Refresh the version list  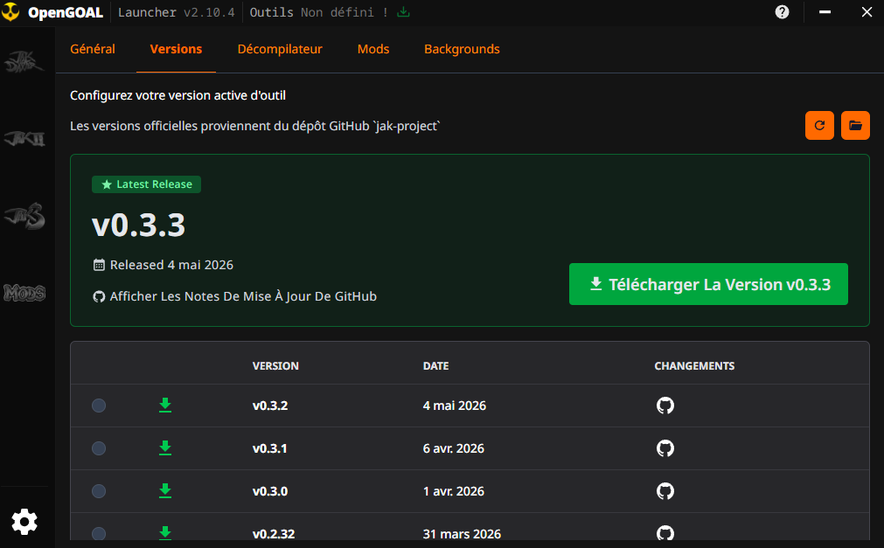[x=819, y=125]
